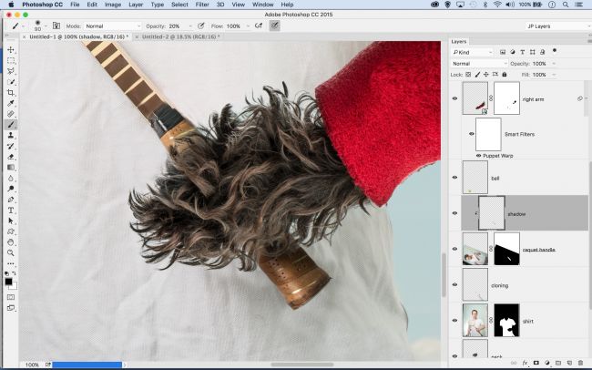Viewport: 592px width, 370px height.
Task: Hide the raquet handle layer
Action: click(455, 248)
